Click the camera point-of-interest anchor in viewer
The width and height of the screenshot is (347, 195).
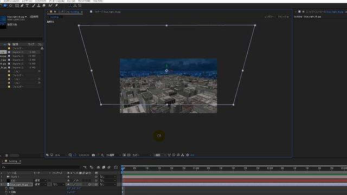(x=166, y=71)
